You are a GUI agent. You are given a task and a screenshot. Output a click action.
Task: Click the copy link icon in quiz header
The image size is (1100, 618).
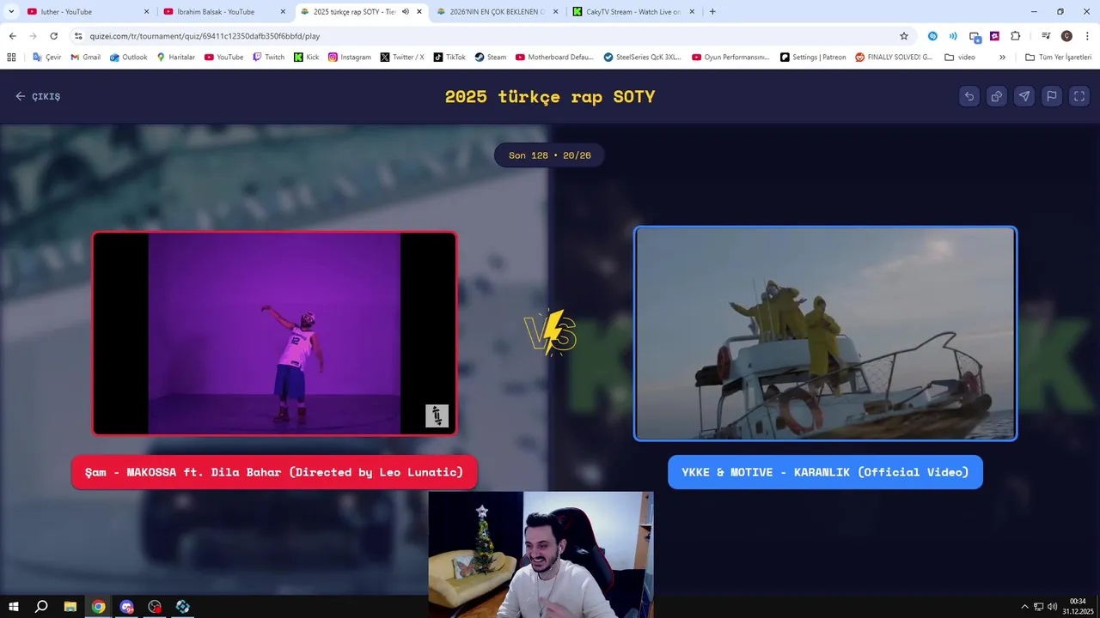[997, 96]
